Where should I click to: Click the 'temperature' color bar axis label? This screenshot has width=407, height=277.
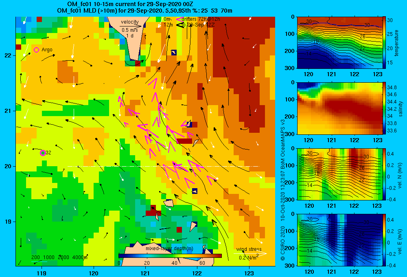[x=396, y=43]
